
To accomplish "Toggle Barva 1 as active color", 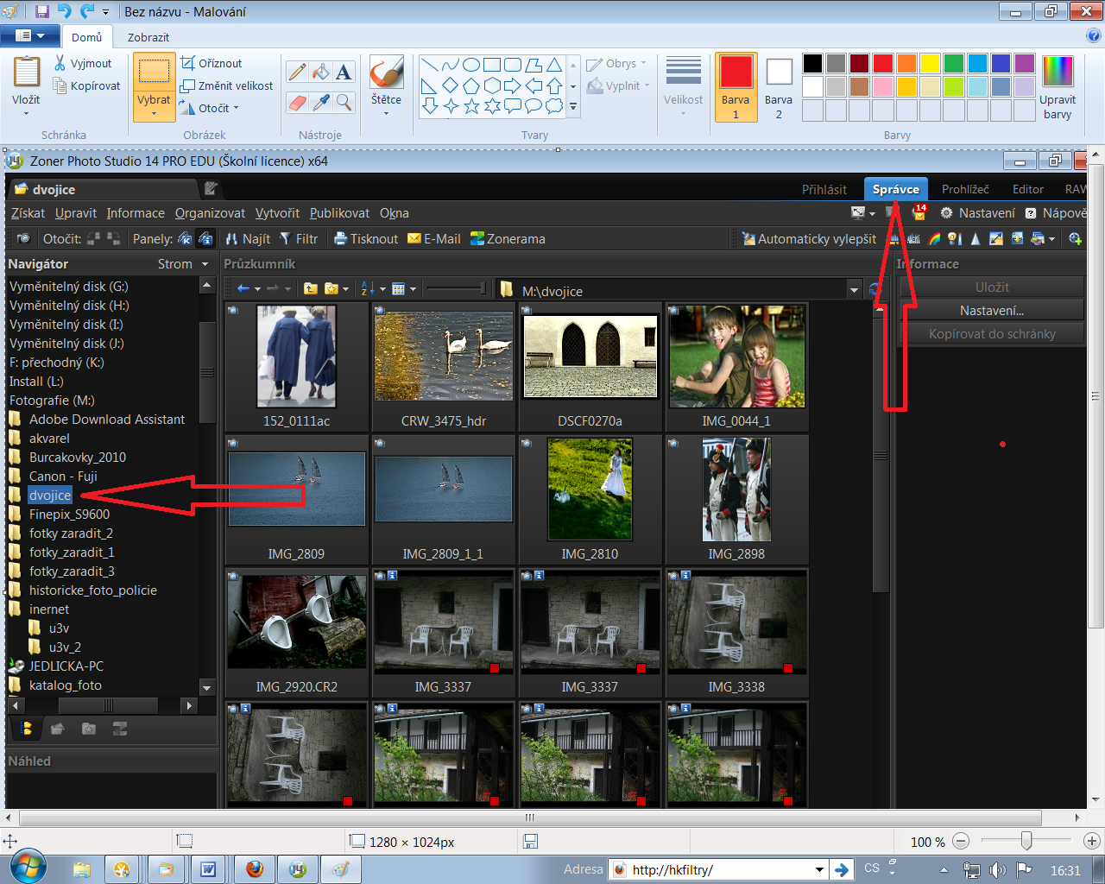I will (x=736, y=86).
